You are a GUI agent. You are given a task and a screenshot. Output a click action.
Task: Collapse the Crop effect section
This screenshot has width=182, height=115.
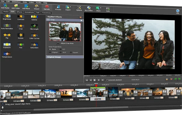point(48,20)
